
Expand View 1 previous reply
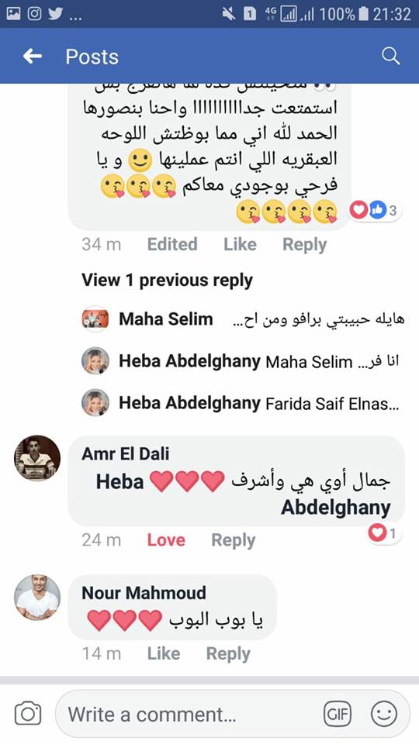[x=167, y=280]
